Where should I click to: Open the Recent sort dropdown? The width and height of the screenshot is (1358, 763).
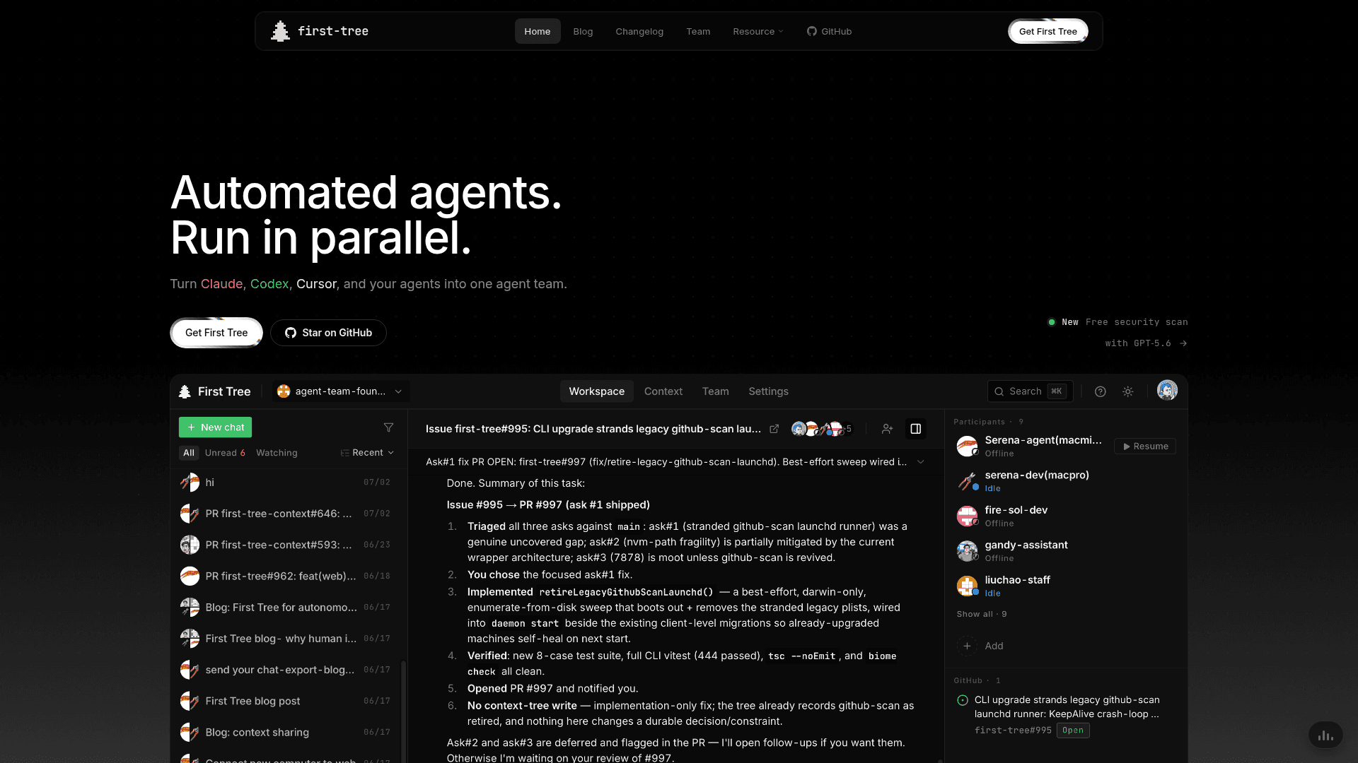coord(367,453)
